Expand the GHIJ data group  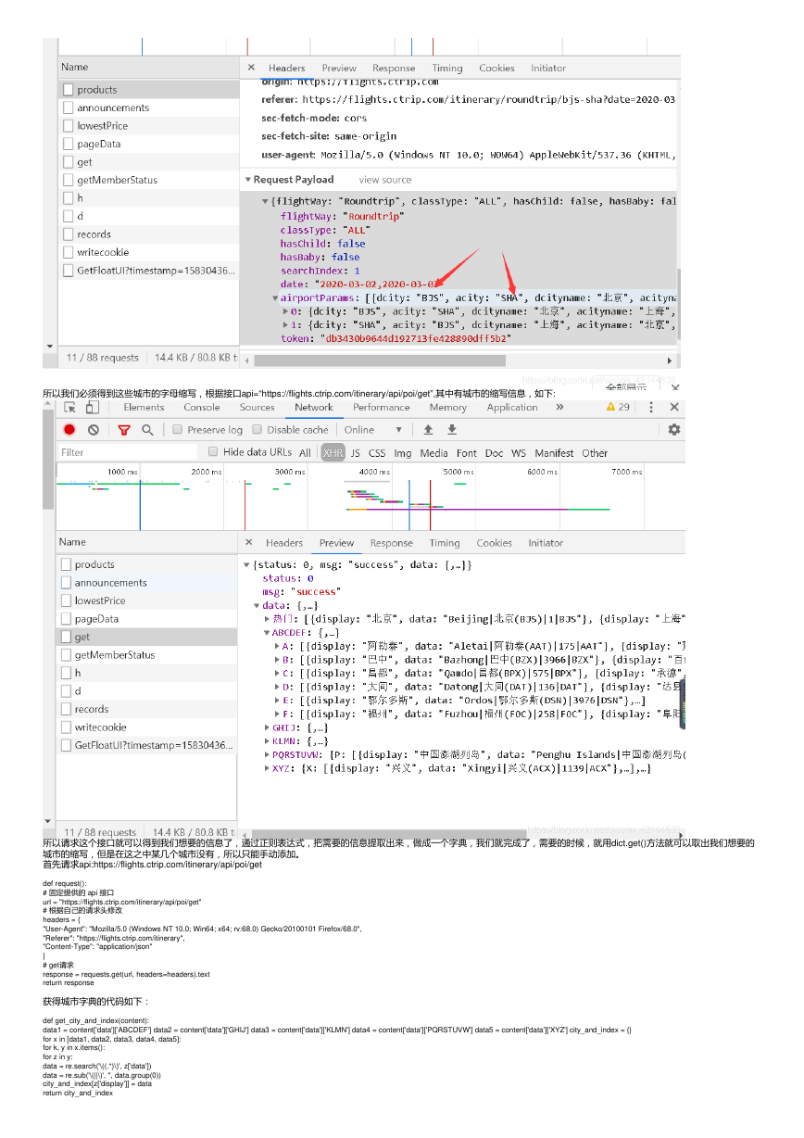click(x=267, y=728)
